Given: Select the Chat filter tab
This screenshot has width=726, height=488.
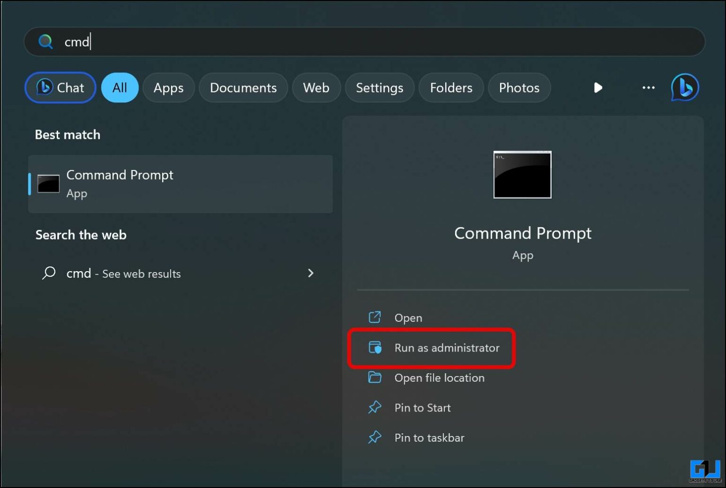Looking at the screenshot, I should tap(60, 87).
